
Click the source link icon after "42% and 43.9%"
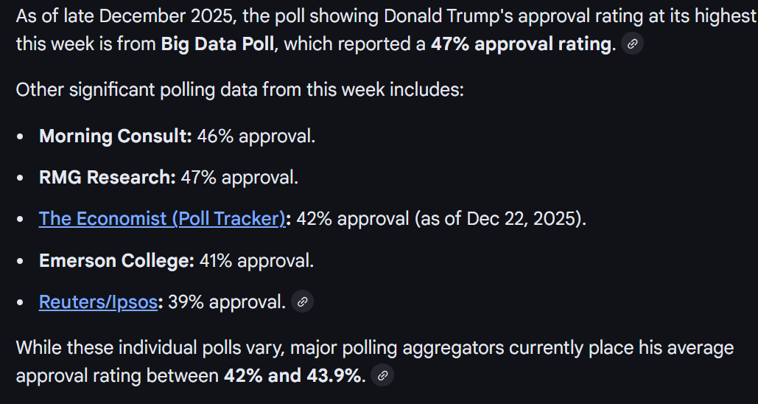tap(382, 375)
